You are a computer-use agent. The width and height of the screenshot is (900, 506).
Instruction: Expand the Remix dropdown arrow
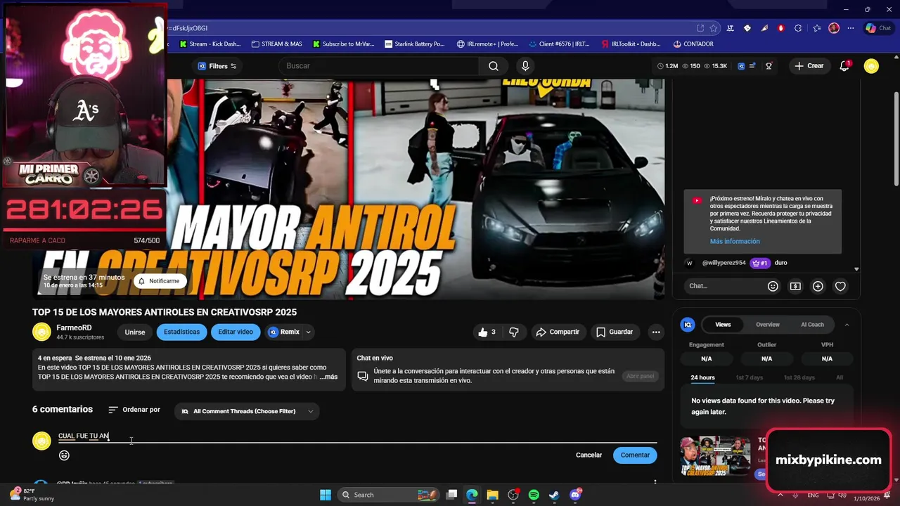pos(308,332)
